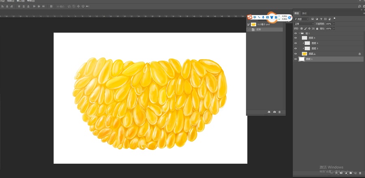
Task: Hide 图层 4 with its eye icon
Action: pyautogui.click(x=296, y=43)
